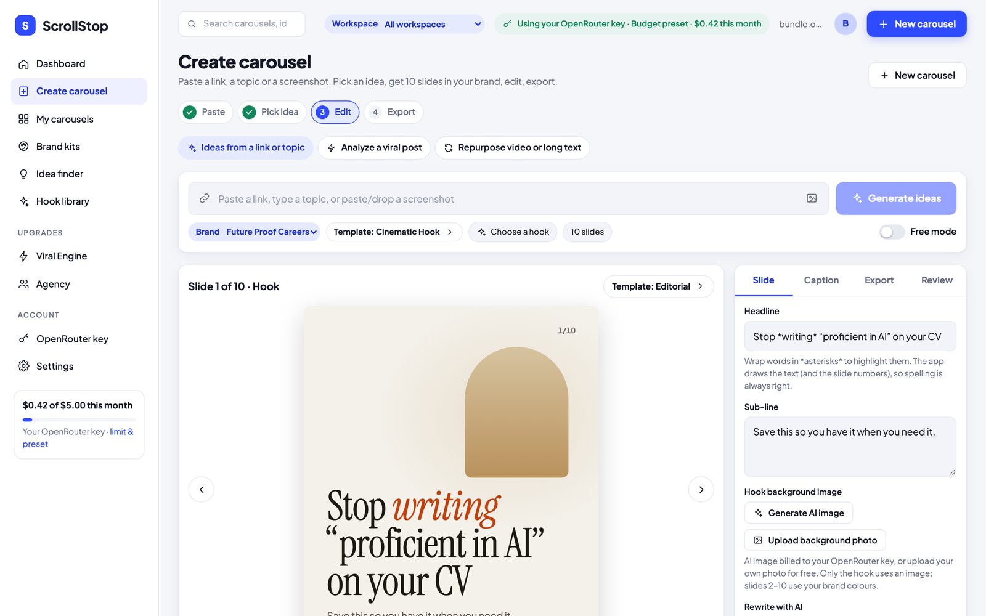
Task: Open the Idea finder page
Action: (79, 174)
